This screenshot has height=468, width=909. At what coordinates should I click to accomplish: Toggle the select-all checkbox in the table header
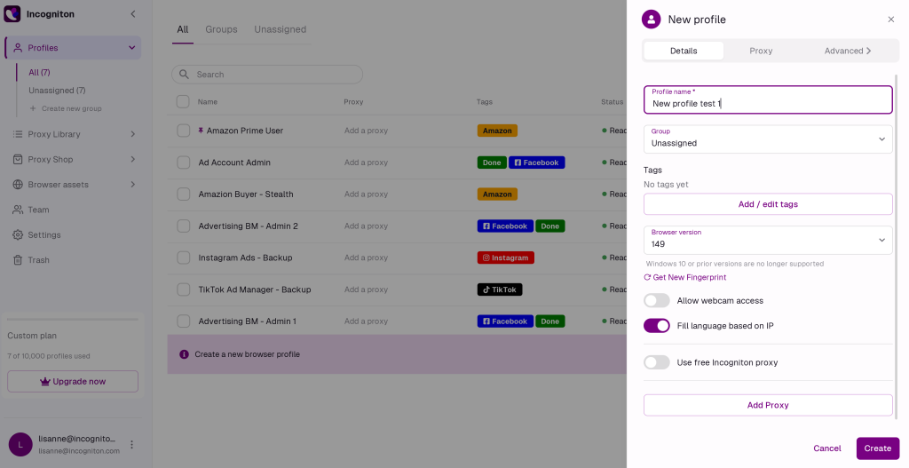pyautogui.click(x=183, y=102)
